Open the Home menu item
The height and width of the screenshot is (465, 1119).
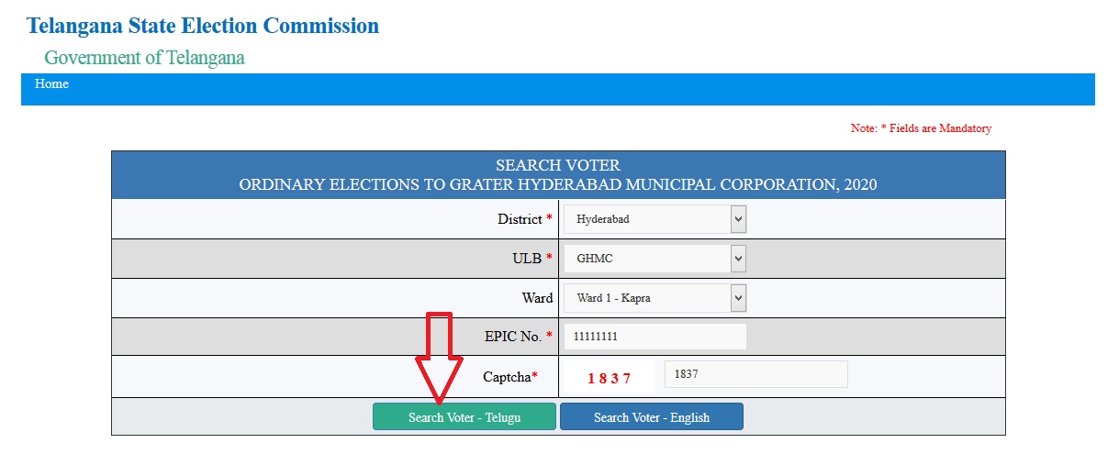click(51, 84)
